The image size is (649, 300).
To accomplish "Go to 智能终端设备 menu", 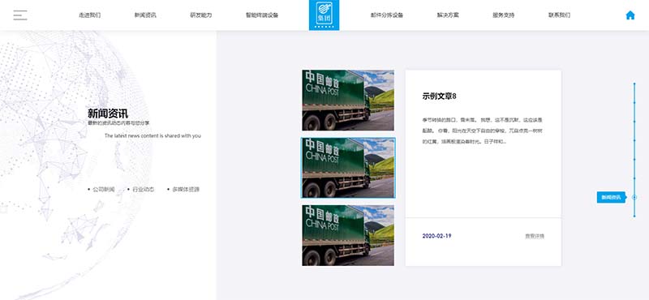I will (262, 15).
